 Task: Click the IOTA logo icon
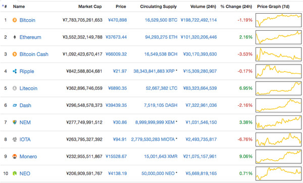pyautogui.click(x=15, y=139)
